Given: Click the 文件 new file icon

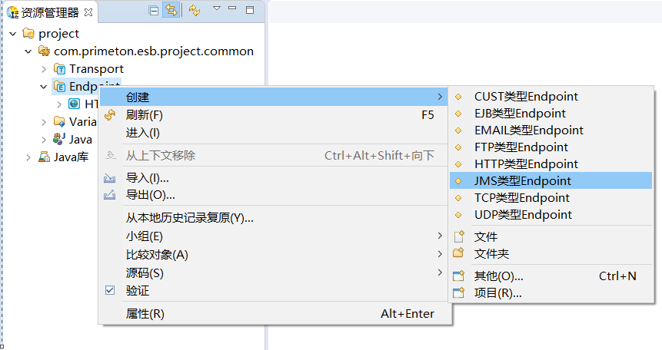Looking at the screenshot, I should [459, 236].
